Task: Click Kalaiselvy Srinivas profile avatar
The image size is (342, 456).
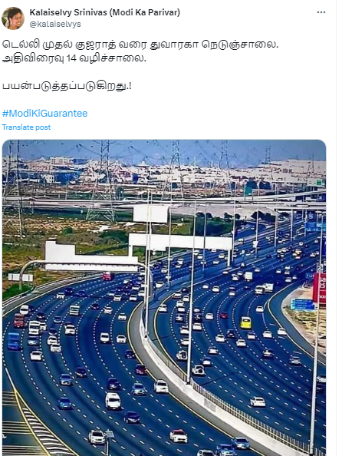Action: (x=13, y=18)
